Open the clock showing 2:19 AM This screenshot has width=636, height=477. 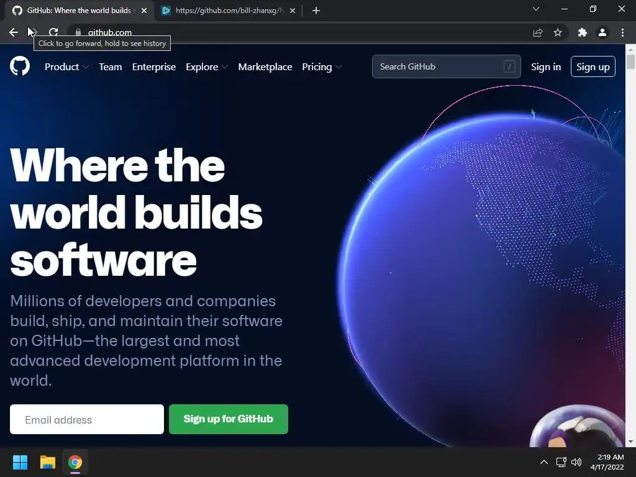pos(607,462)
